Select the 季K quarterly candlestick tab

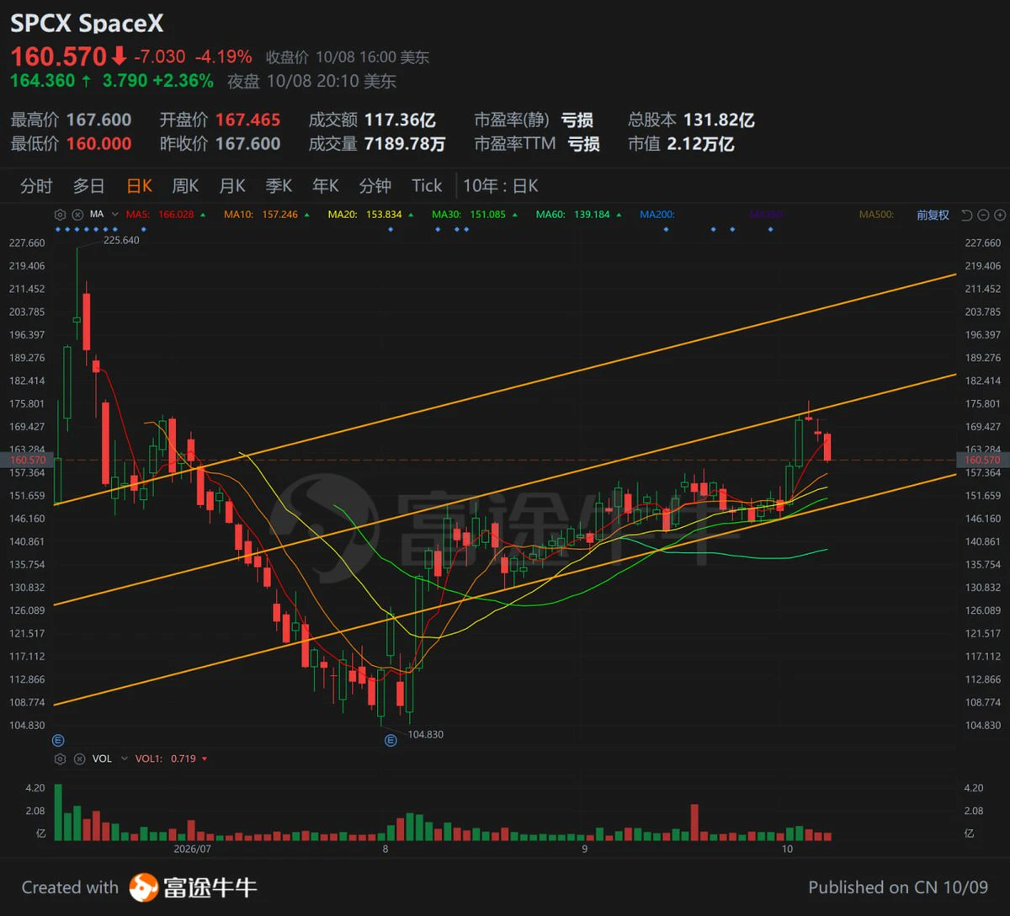(279, 186)
